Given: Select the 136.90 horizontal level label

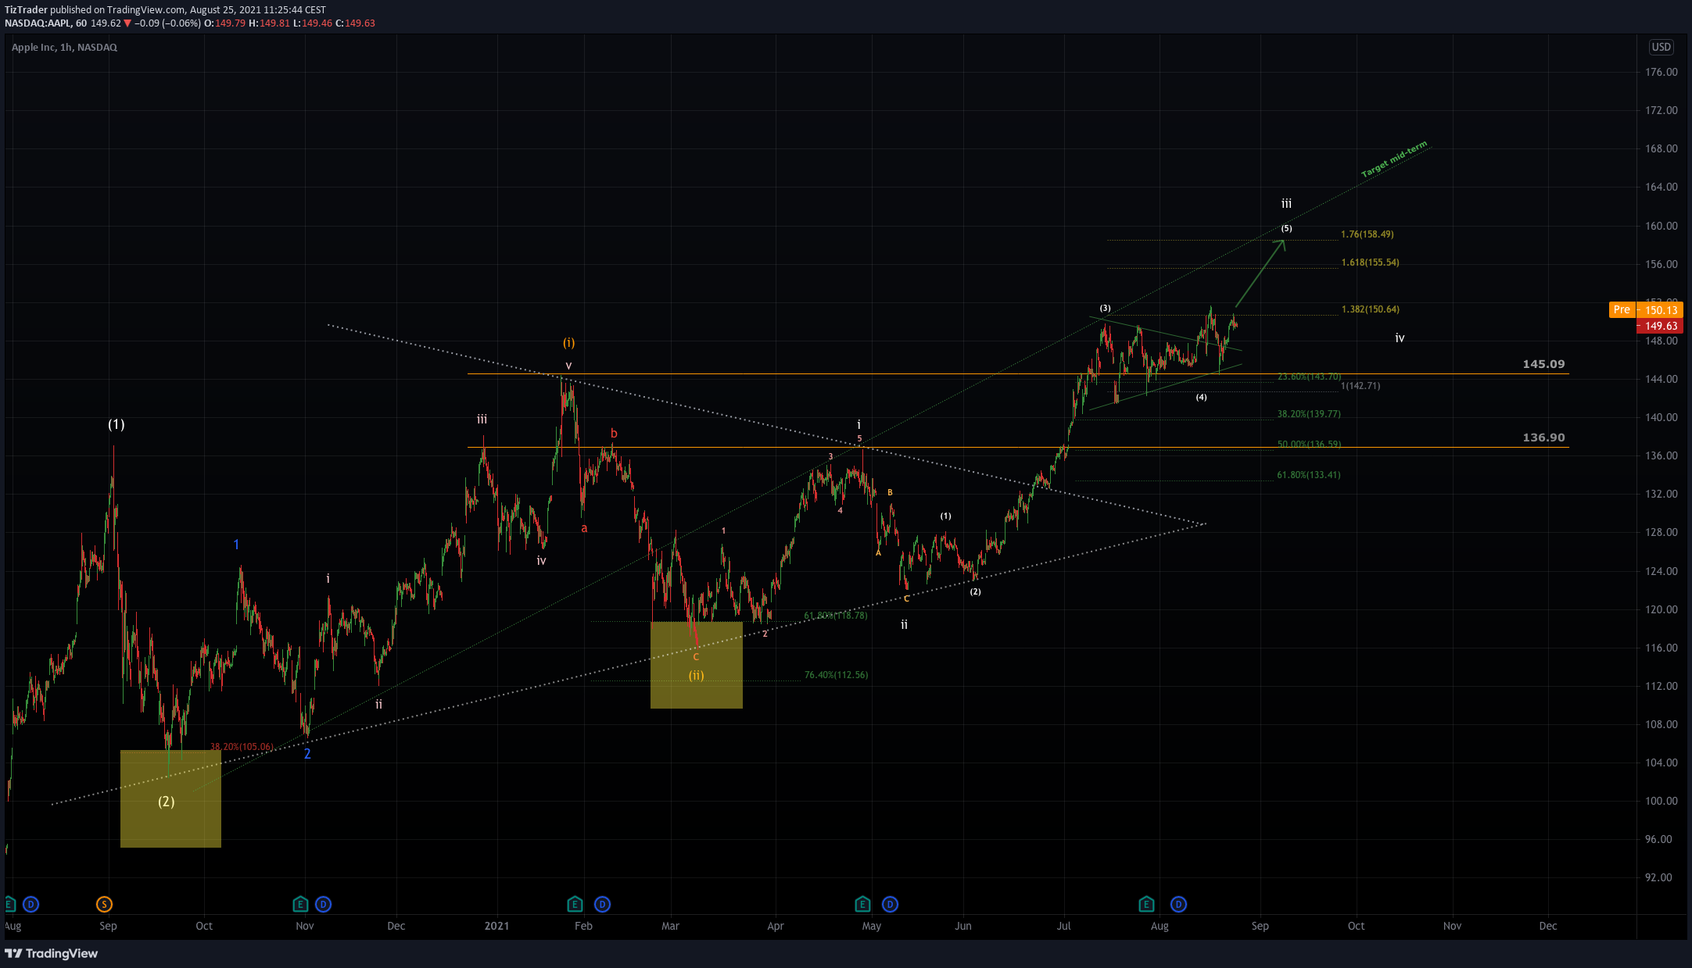Looking at the screenshot, I should tap(1543, 438).
